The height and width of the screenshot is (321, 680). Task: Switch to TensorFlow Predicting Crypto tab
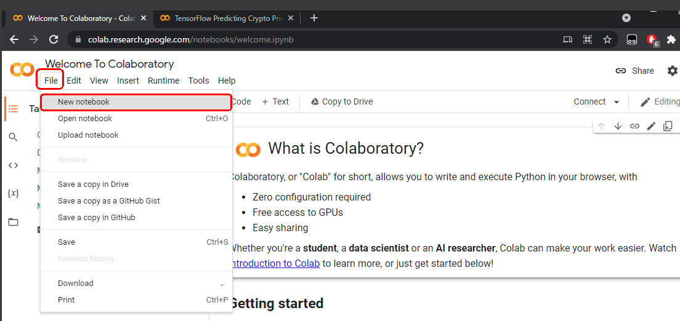point(227,18)
